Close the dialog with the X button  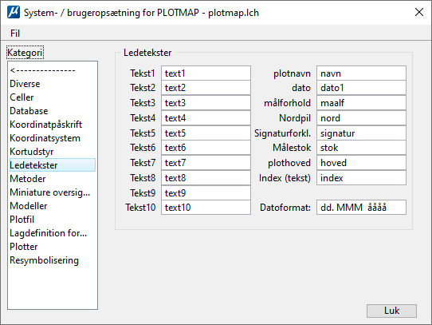pyautogui.click(x=419, y=12)
